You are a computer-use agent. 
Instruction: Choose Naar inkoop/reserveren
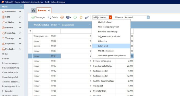111,27
